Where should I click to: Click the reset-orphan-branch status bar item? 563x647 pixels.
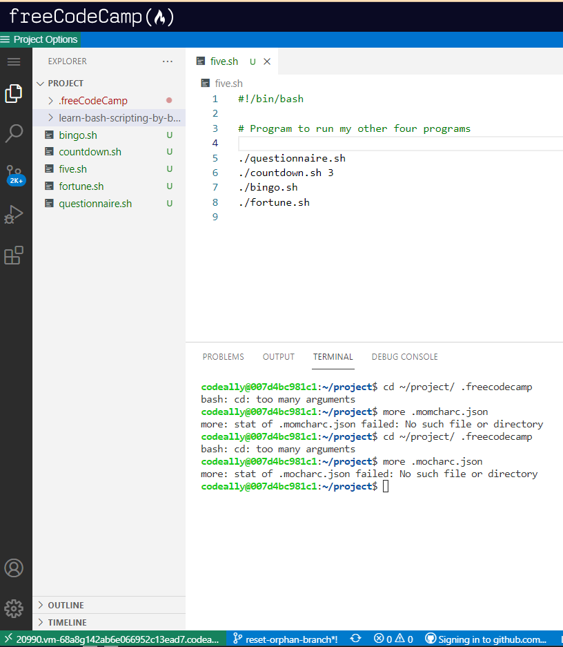point(285,639)
